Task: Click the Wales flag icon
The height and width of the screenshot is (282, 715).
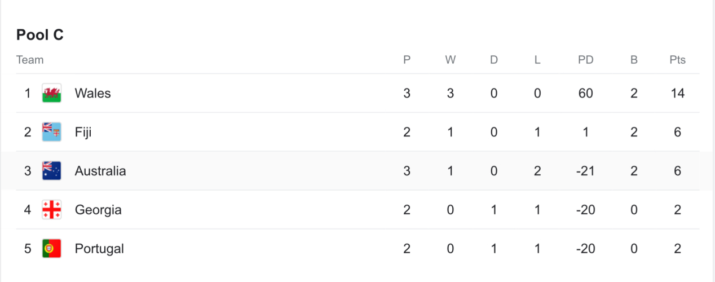Action: click(x=52, y=93)
